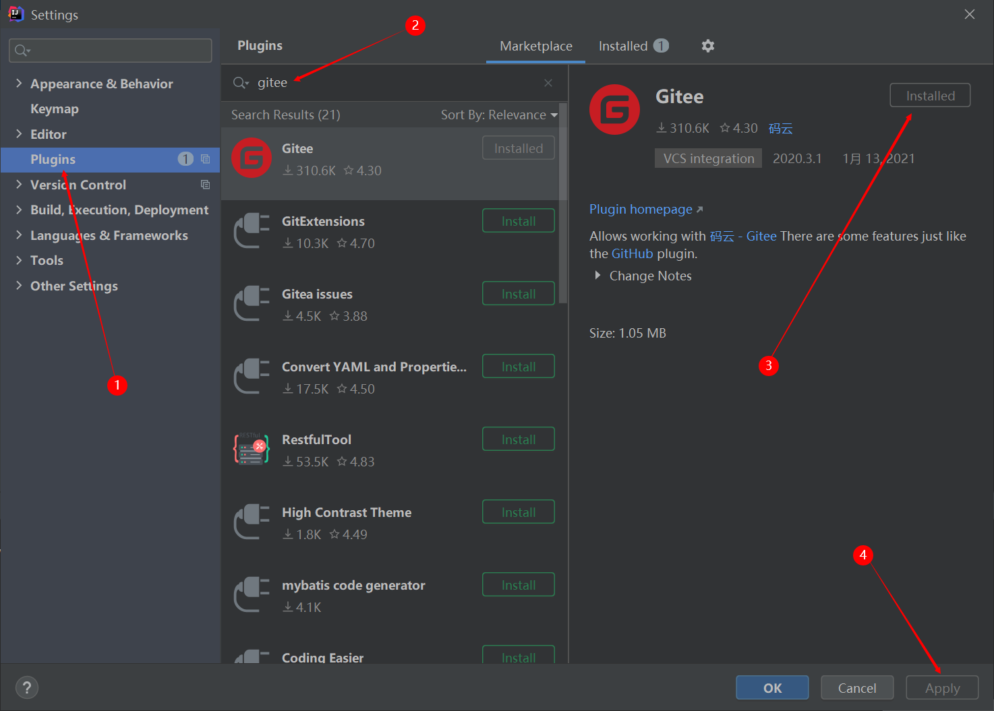Install the mybatis code generator plugin
Viewport: 994px width, 711px height.
click(x=519, y=585)
